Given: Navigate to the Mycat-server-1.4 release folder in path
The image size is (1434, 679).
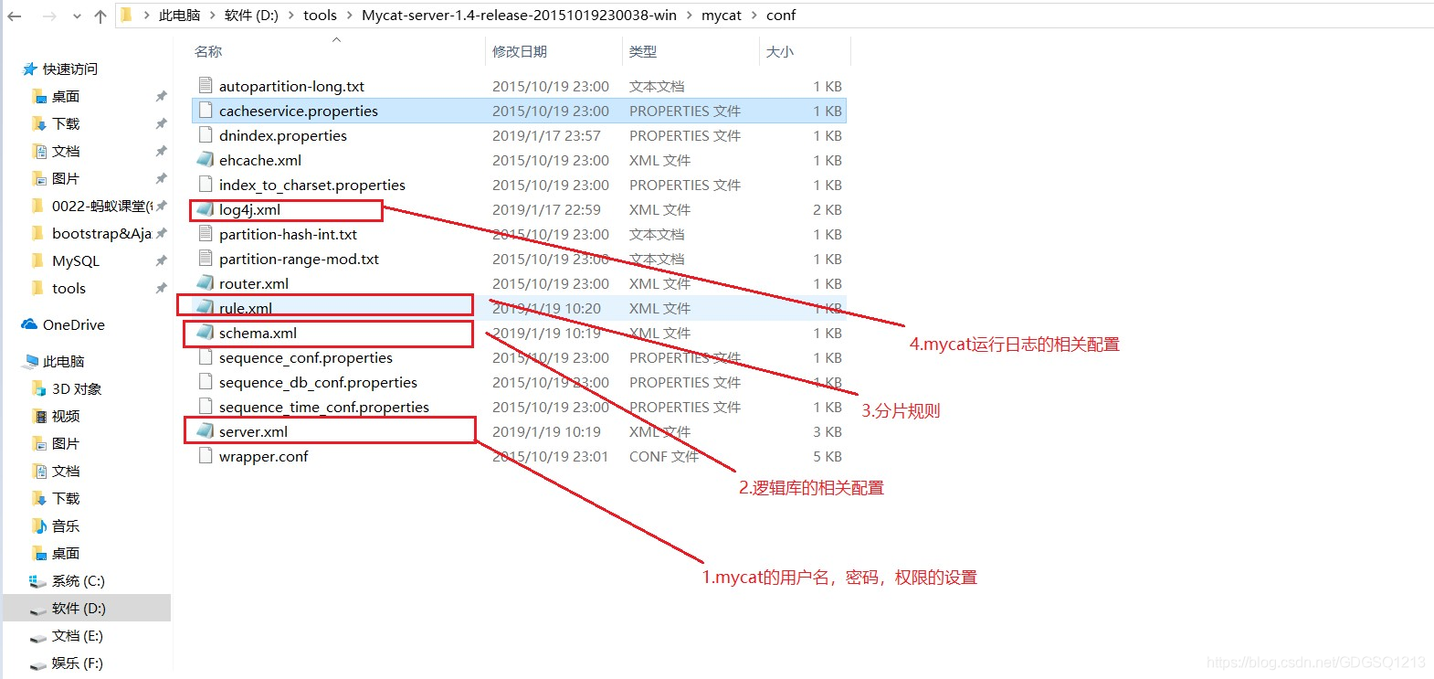Looking at the screenshot, I should (x=519, y=15).
